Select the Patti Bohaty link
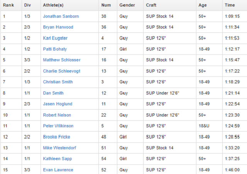This screenshot has width=247, height=174. pyautogui.click(x=55, y=49)
